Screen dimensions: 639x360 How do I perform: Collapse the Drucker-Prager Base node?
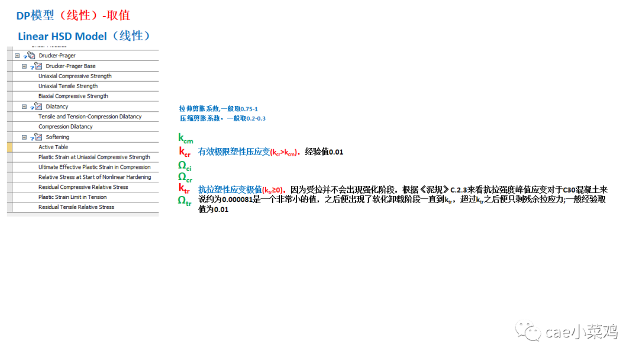point(24,66)
